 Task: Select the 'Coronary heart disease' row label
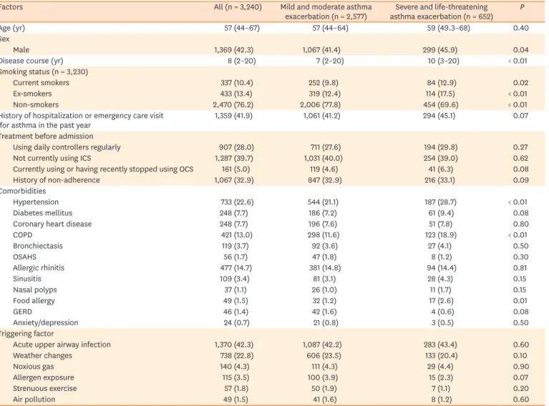click(x=52, y=224)
